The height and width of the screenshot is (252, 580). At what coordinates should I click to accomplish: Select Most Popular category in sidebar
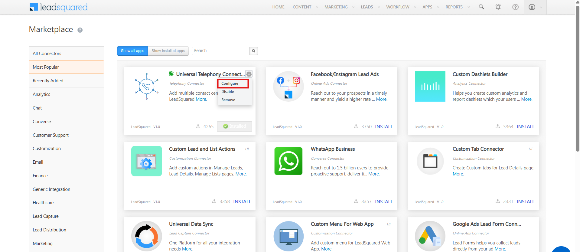click(x=66, y=67)
